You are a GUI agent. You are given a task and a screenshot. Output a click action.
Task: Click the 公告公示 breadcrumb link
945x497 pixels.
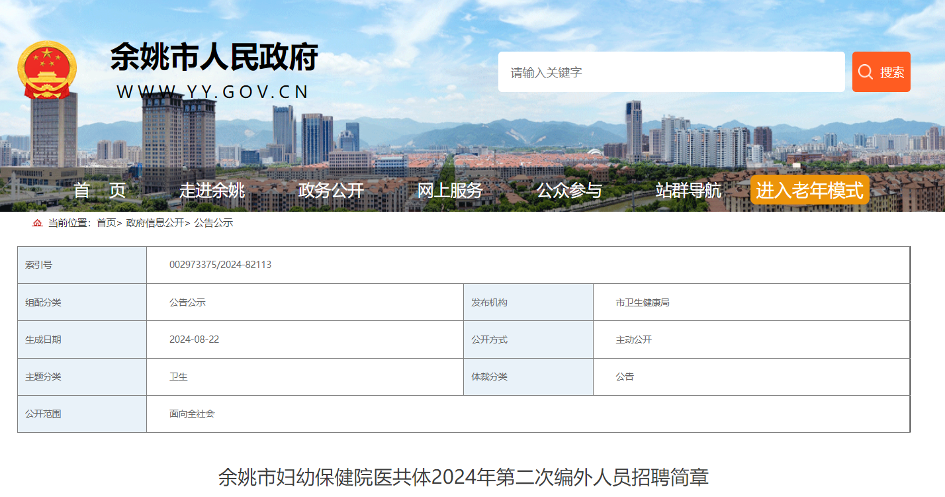pyautogui.click(x=213, y=223)
